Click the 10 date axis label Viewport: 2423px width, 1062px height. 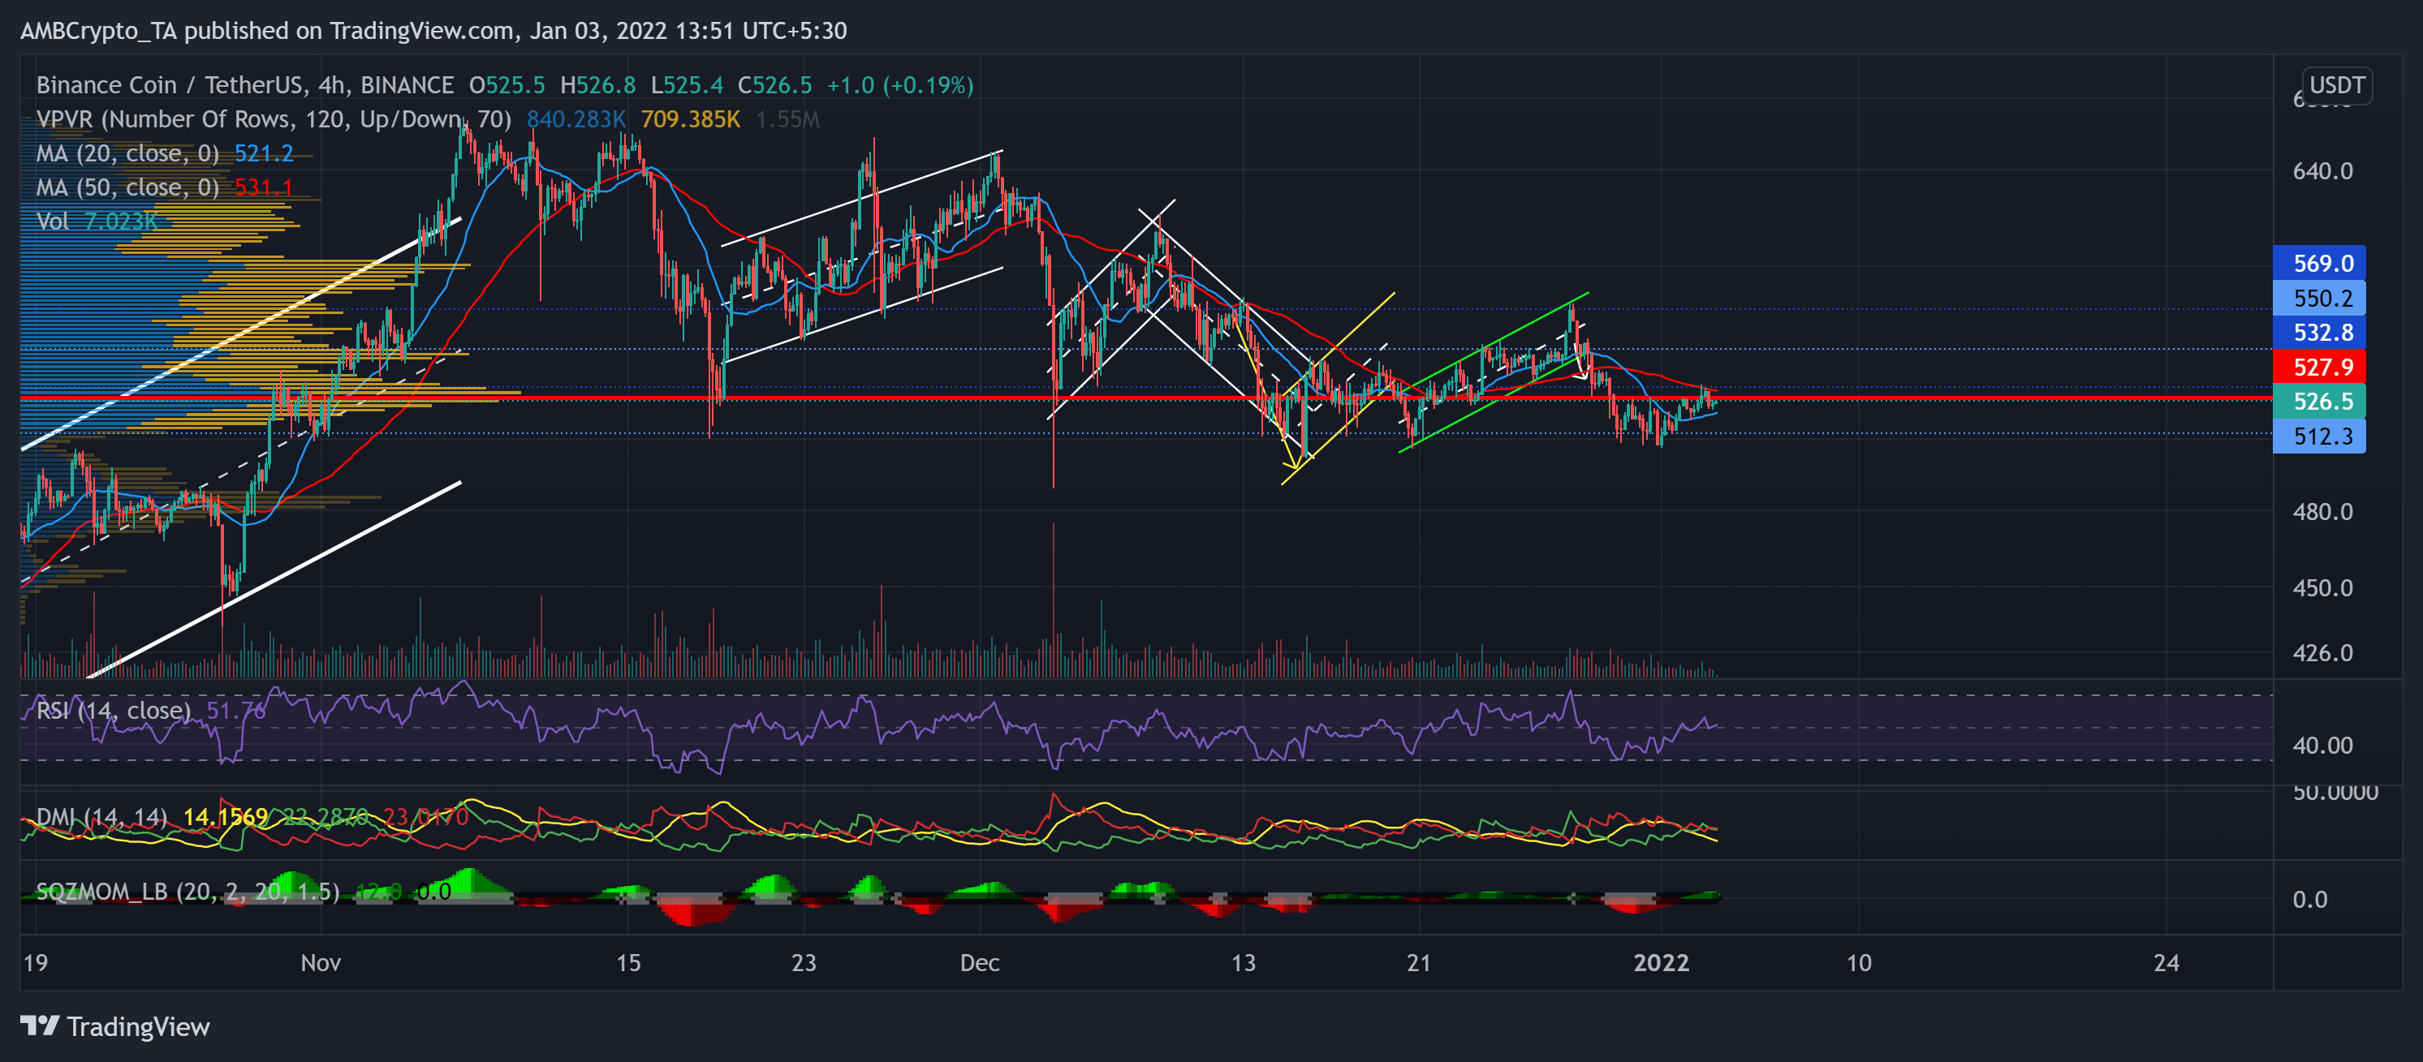tap(1859, 963)
